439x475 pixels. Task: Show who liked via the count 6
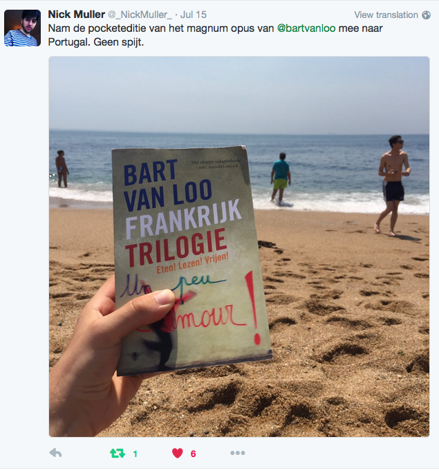pos(193,454)
